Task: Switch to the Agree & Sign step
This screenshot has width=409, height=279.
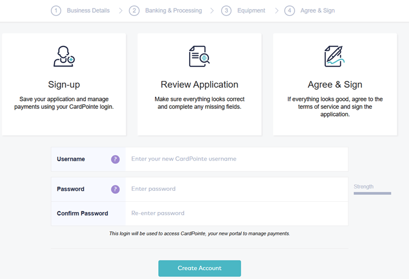Action: (x=318, y=11)
